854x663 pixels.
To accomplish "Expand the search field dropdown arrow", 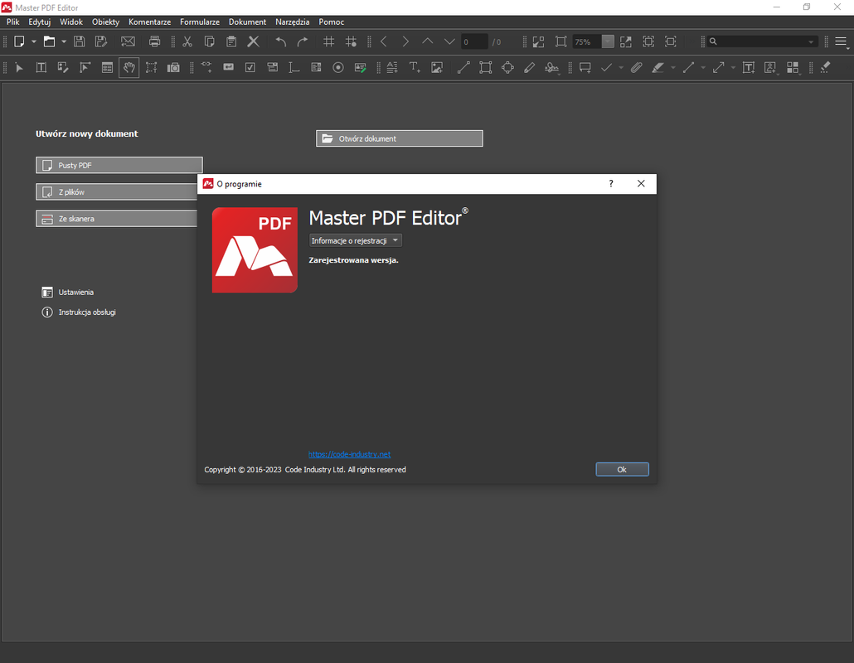I will 811,42.
